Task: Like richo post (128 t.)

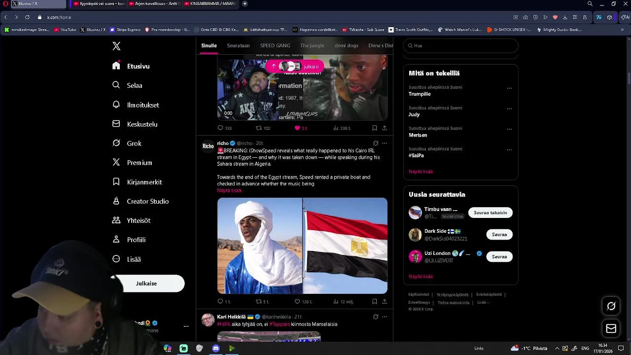Action: [303, 301]
